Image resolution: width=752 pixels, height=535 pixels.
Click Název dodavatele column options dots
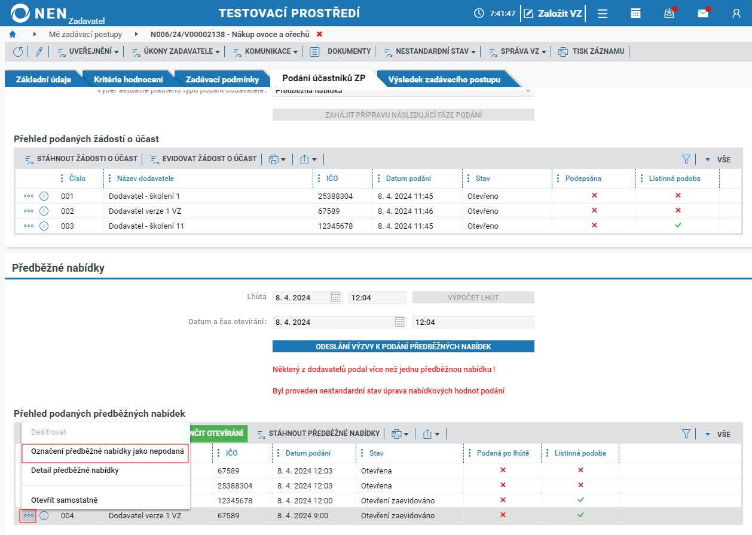109,179
